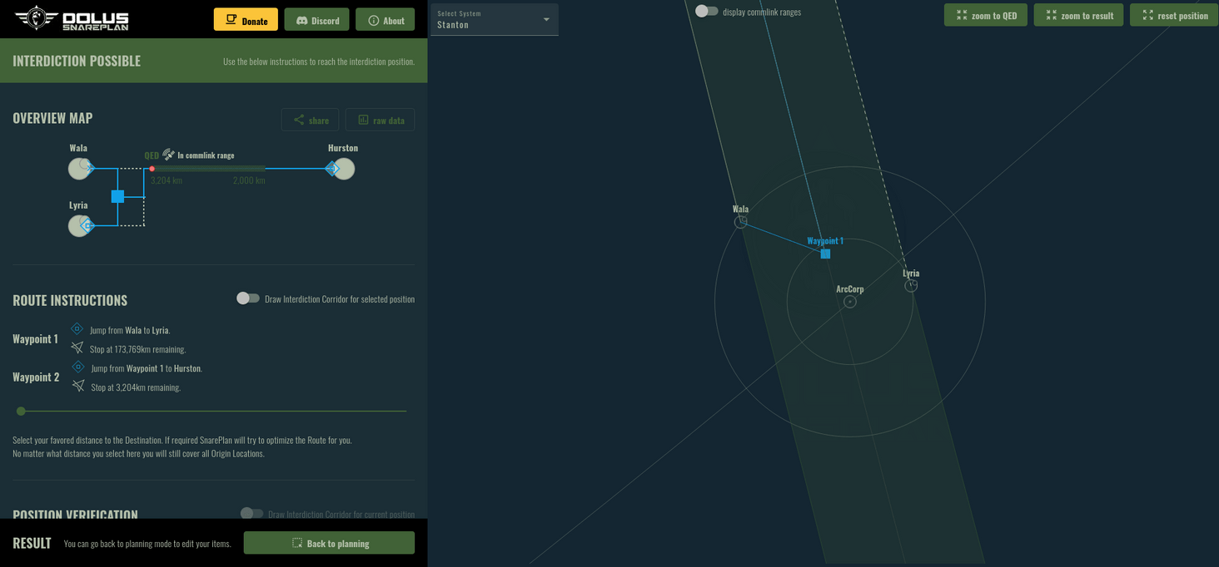Screen dimensions: 1219x567
Task: Click the stop-ship icon for Waypoint 2
Action: (77, 384)
